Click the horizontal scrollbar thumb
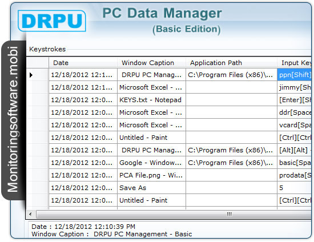Screen dimensions: 314x242 (174, 215)
